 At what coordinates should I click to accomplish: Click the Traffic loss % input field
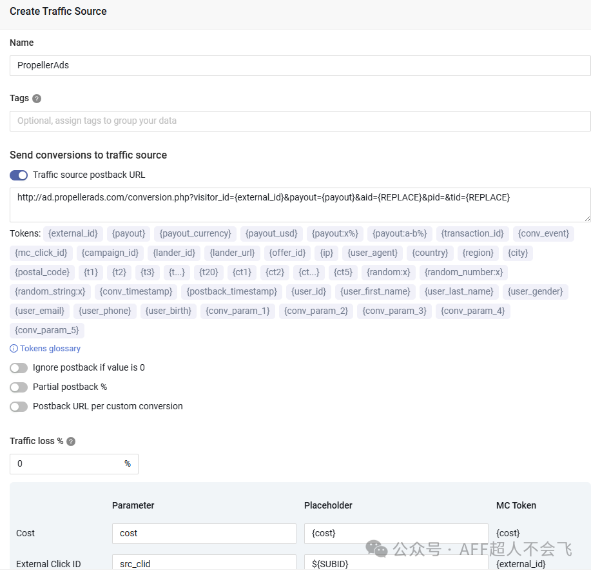click(67, 464)
